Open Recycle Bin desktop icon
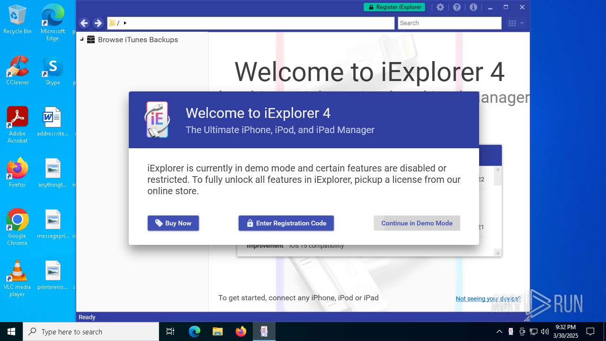606x341 pixels. tap(18, 19)
